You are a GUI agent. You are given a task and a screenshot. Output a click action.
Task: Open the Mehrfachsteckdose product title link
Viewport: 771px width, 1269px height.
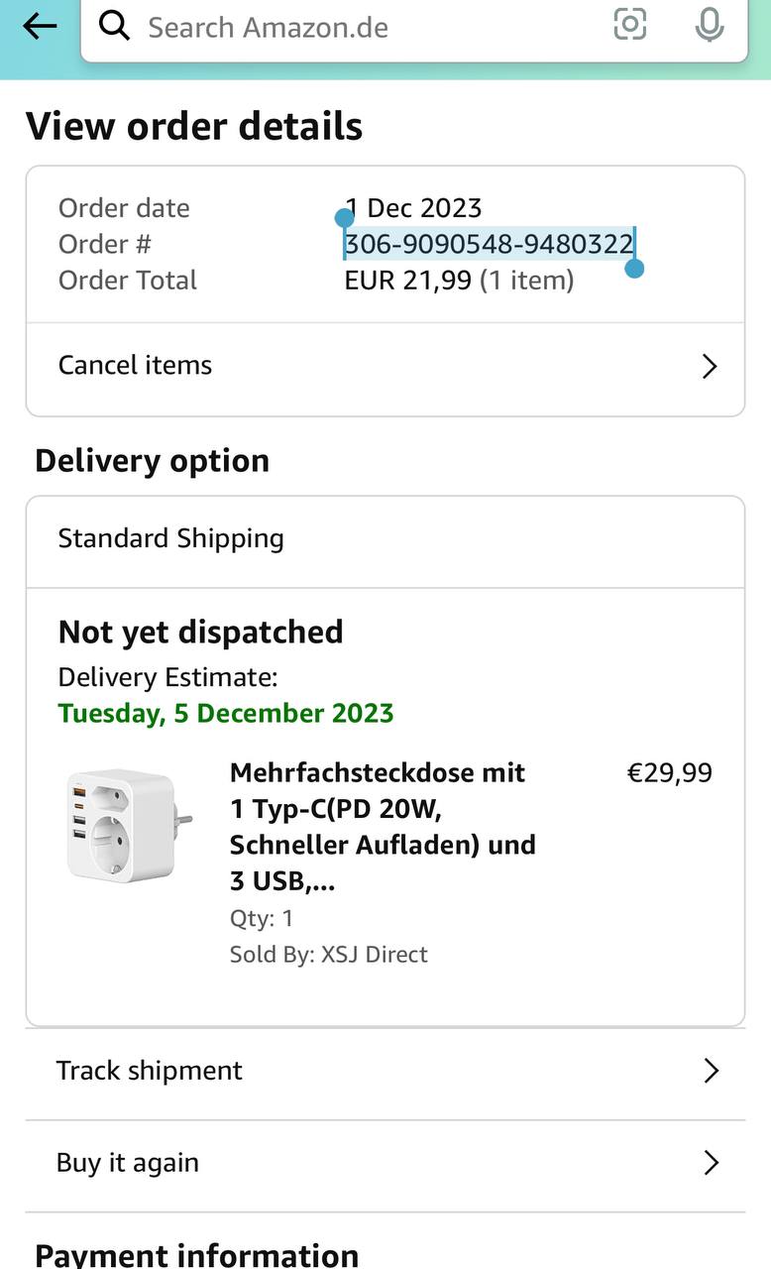coord(383,826)
